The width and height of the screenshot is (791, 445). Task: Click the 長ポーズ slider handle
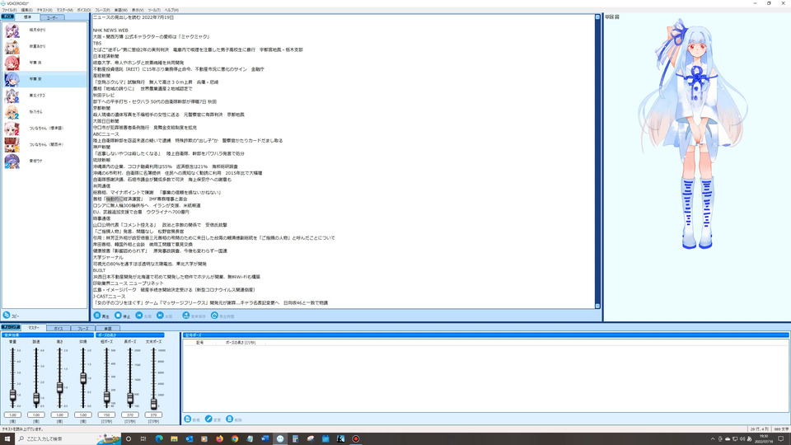tap(130, 399)
